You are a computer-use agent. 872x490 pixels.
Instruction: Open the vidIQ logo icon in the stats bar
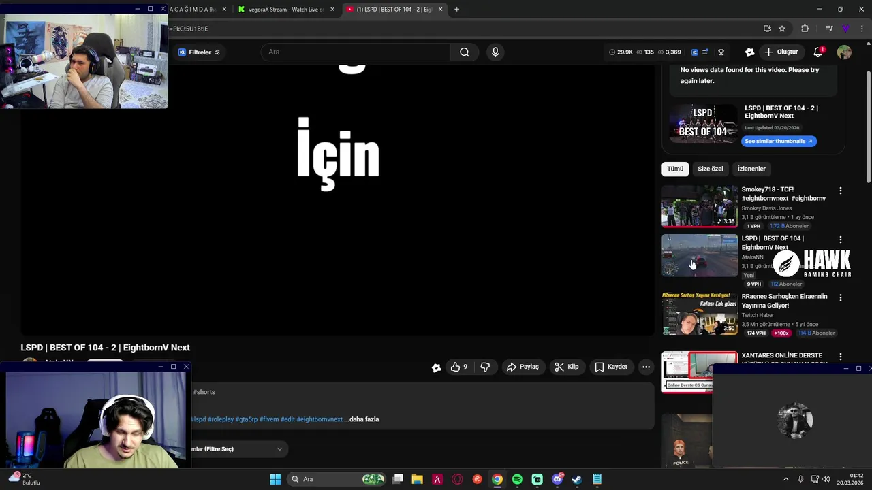tap(694, 52)
